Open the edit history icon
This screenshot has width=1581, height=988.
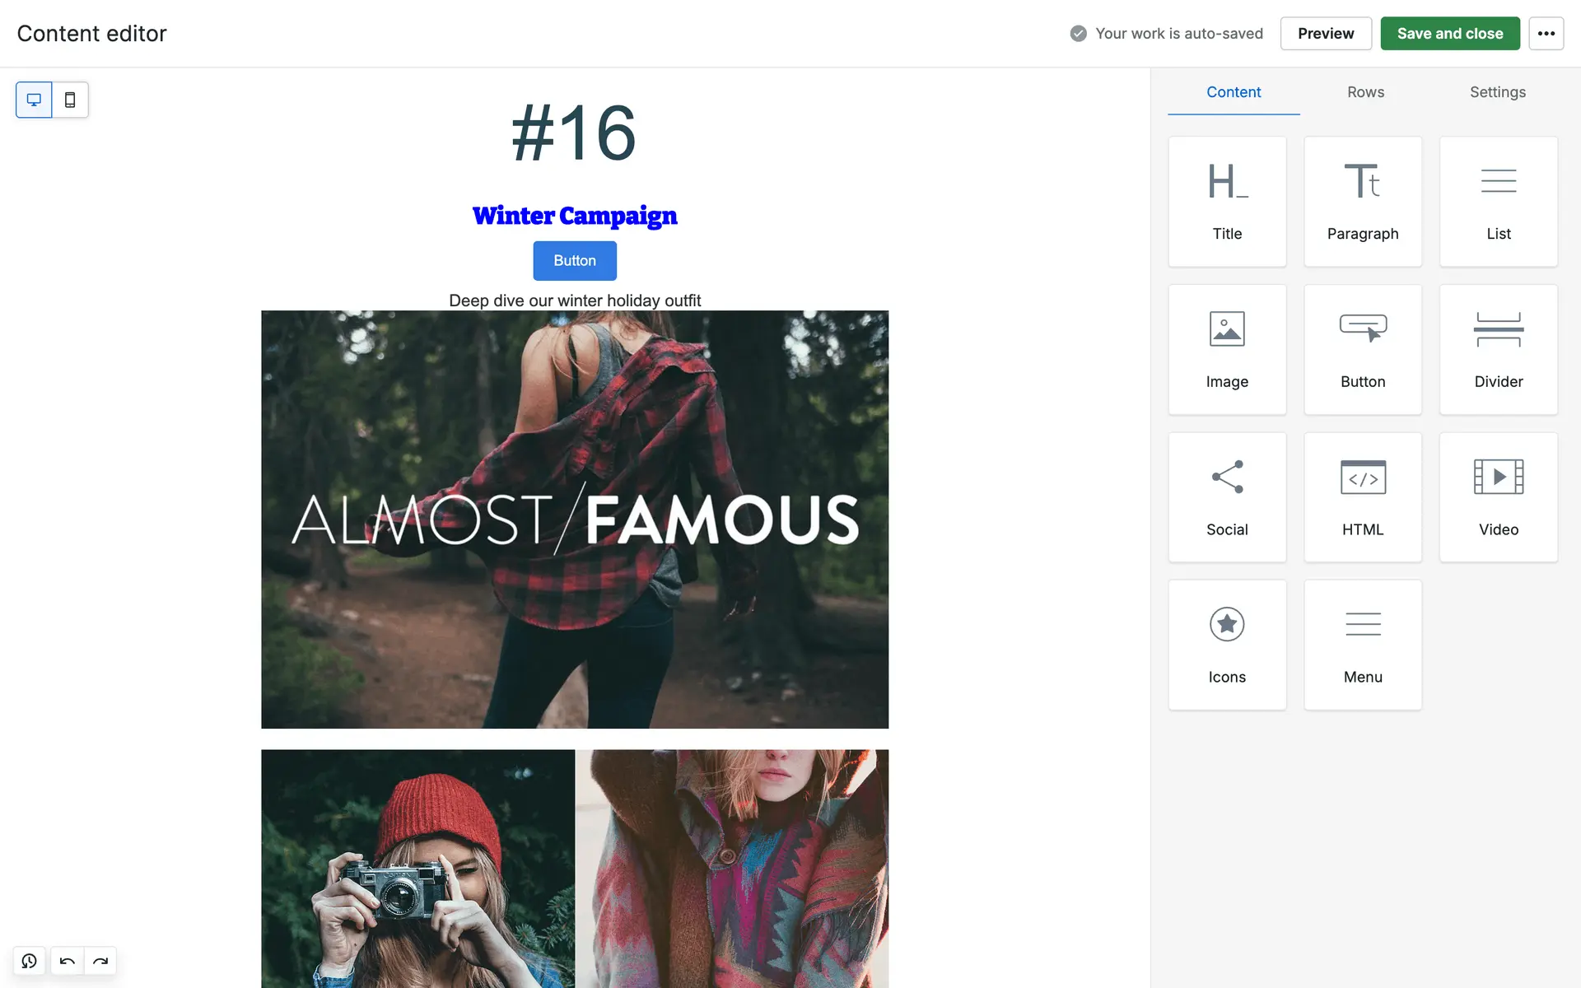click(x=30, y=961)
